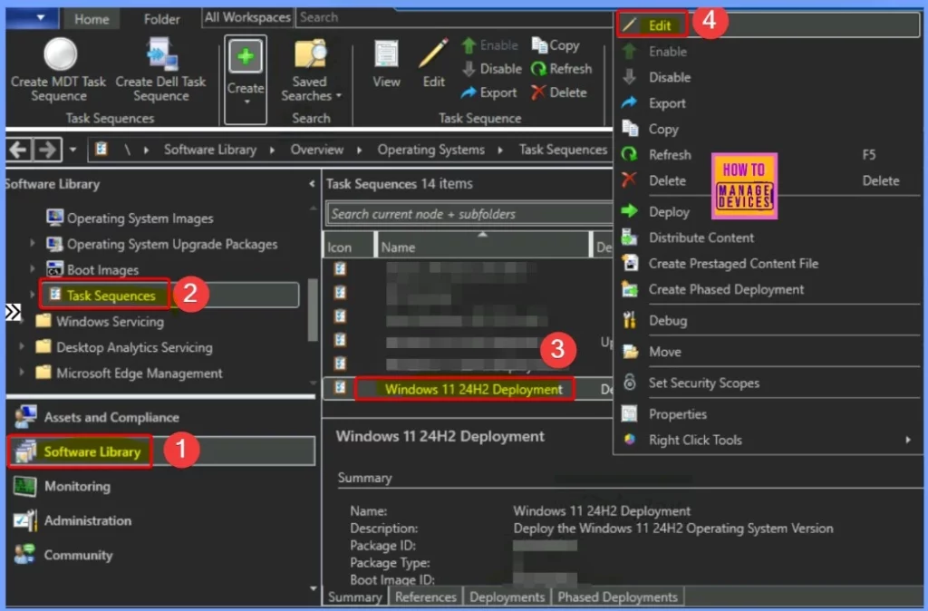Click Delete in the ribbon
Image resolution: width=928 pixels, height=611 pixels.
[x=558, y=92]
